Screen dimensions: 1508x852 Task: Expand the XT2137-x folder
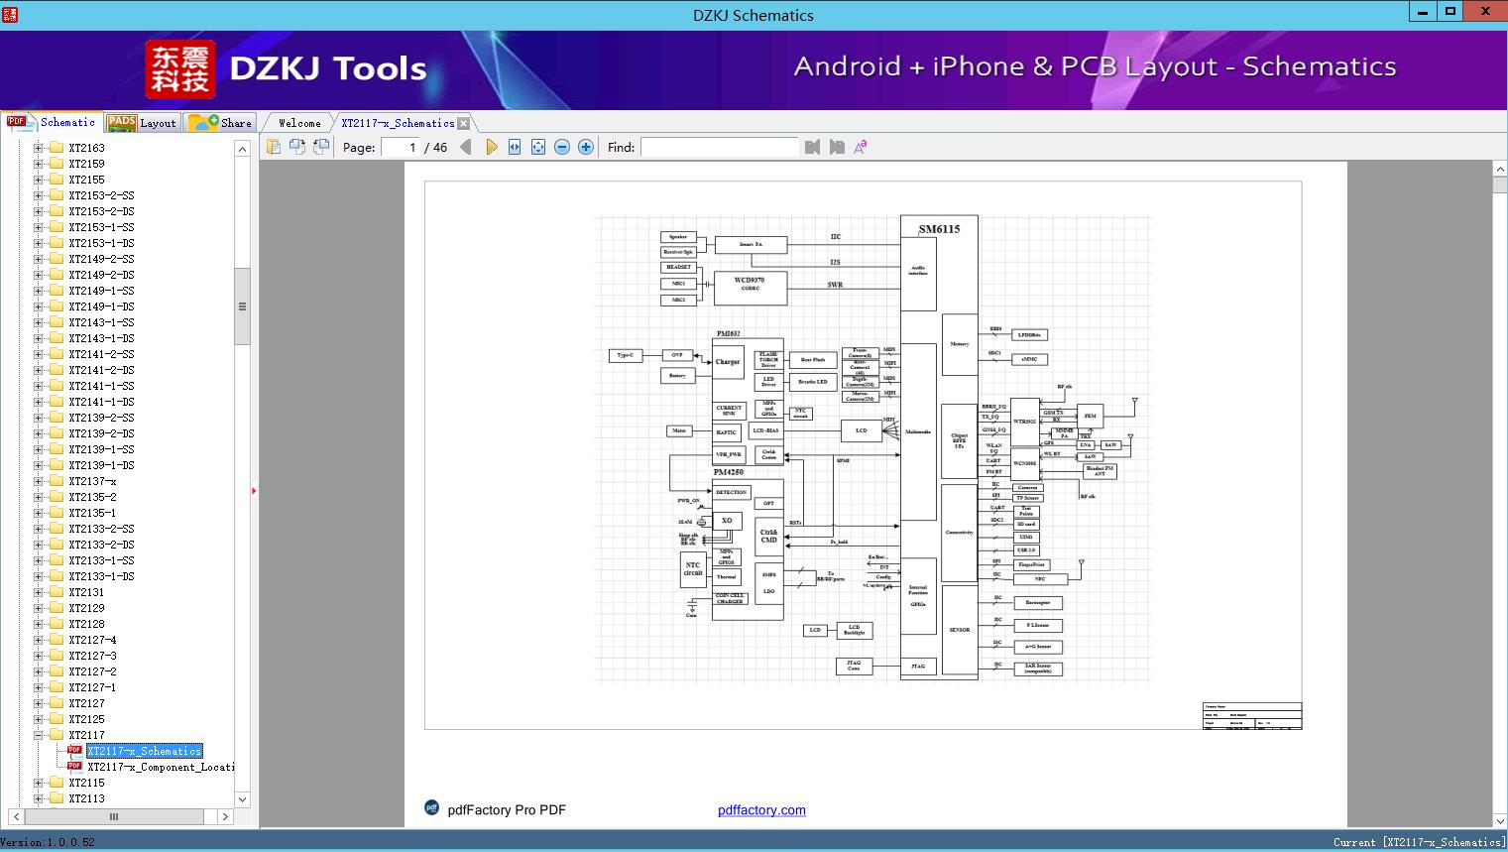[x=39, y=481]
